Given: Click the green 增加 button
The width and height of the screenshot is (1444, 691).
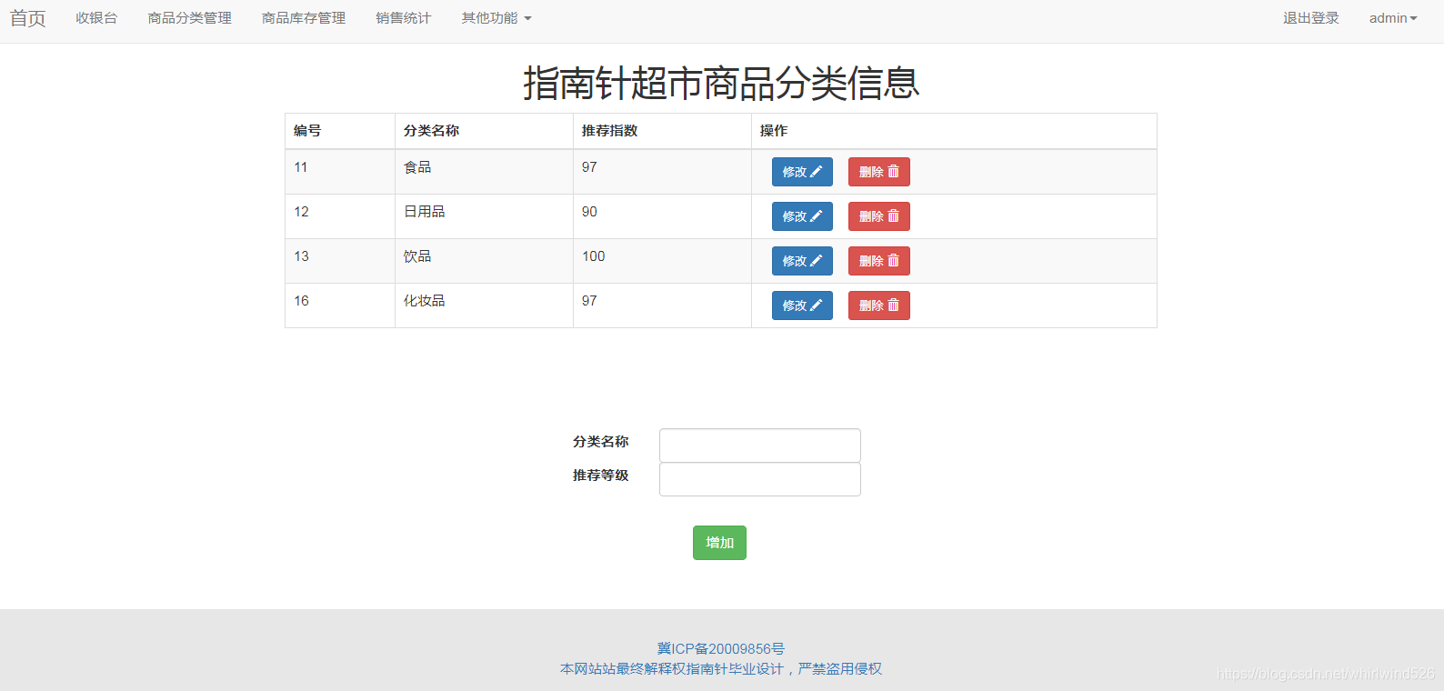Looking at the screenshot, I should point(719,543).
